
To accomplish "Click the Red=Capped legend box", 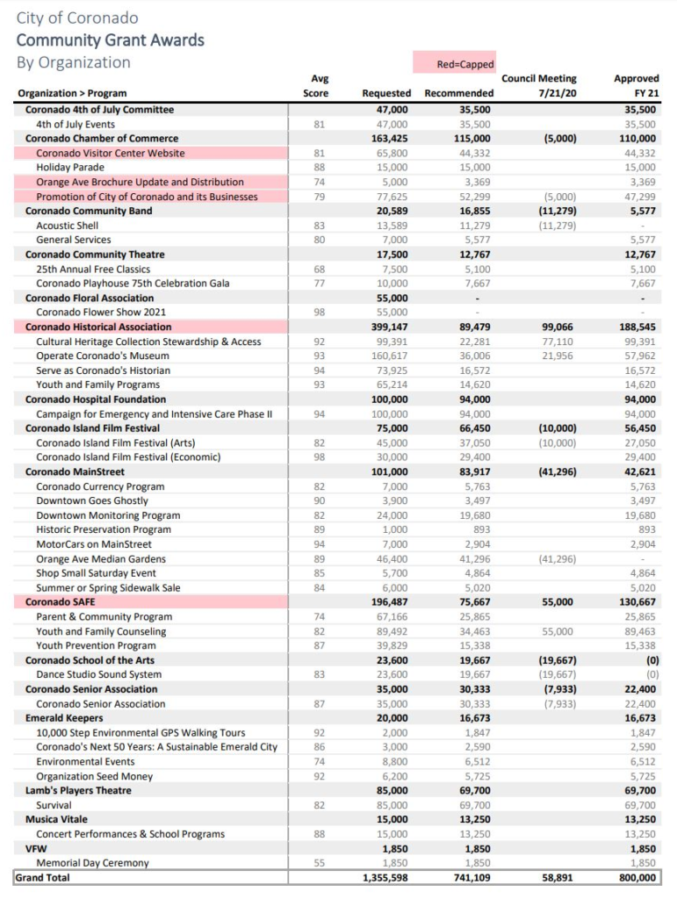I will (454, 64).
